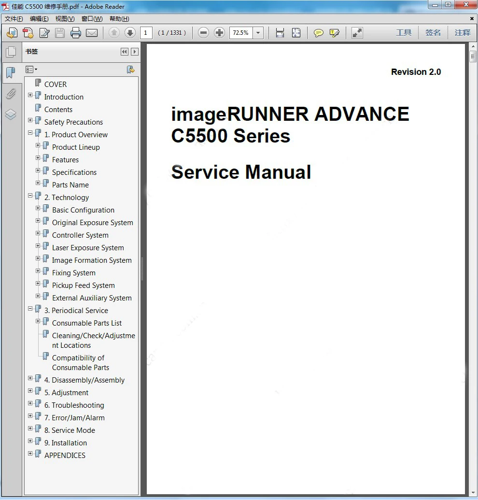The height and width of the screenshot is (500, 478).
Task: Open the 窗口(W) menu
Action: pos(92,19)
